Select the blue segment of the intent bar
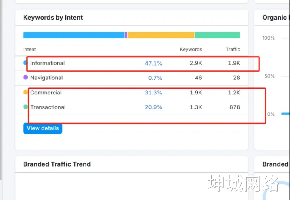This screenshot has height=200, width=290. coord(74,35)
